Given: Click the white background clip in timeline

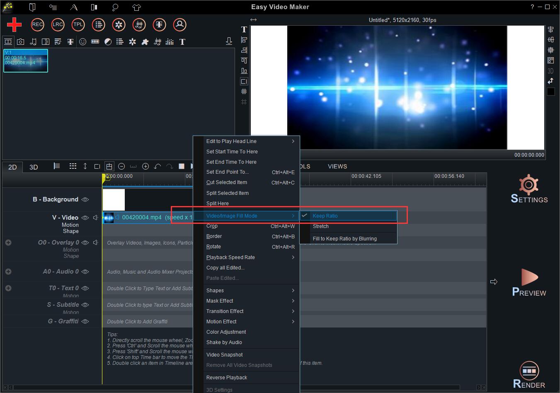Looking at the screenshot, I should pyautogui.click(x=114, y=200).
